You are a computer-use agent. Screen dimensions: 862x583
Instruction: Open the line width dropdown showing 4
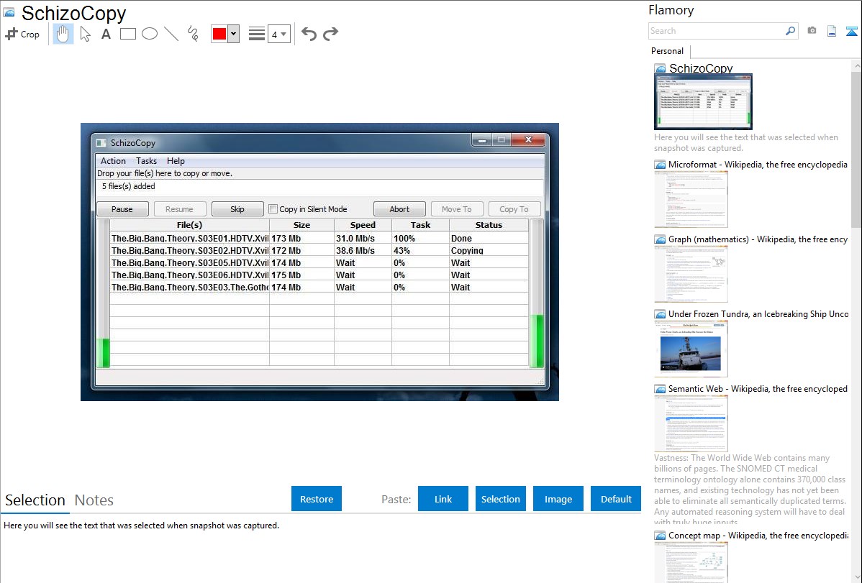click(278, 34)
